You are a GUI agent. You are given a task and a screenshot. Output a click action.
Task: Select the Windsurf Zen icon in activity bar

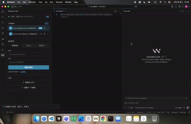tap(3, 55)
